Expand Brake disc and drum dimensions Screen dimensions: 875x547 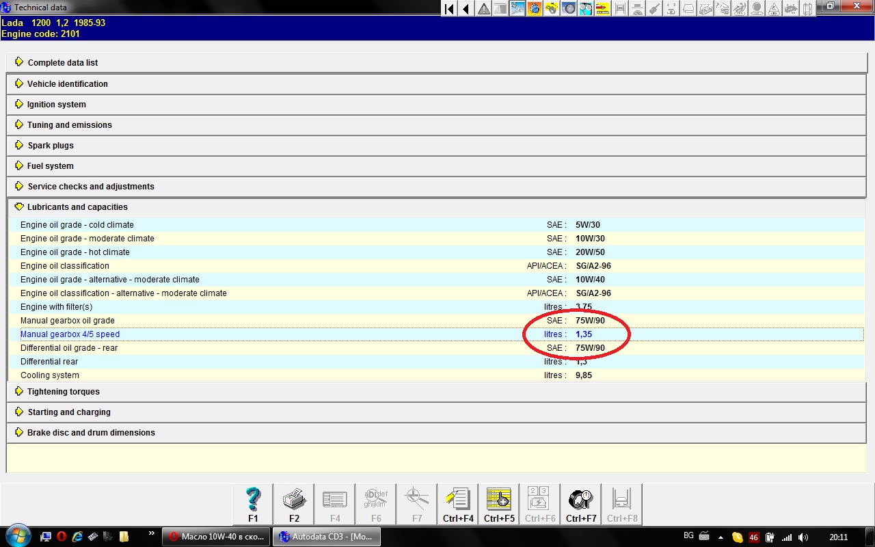click(437, 433)
